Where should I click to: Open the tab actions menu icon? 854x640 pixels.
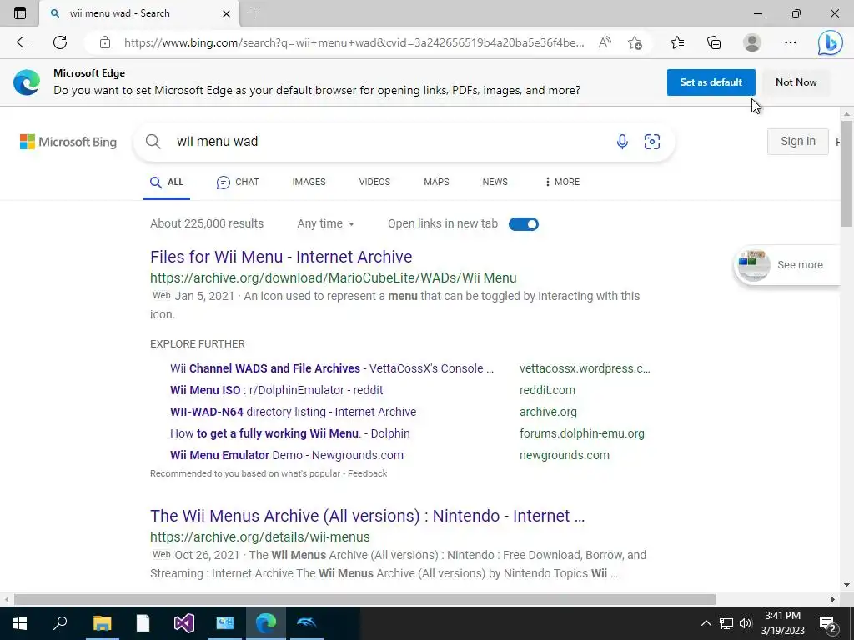pyautogui.click(x=20, y=13)
